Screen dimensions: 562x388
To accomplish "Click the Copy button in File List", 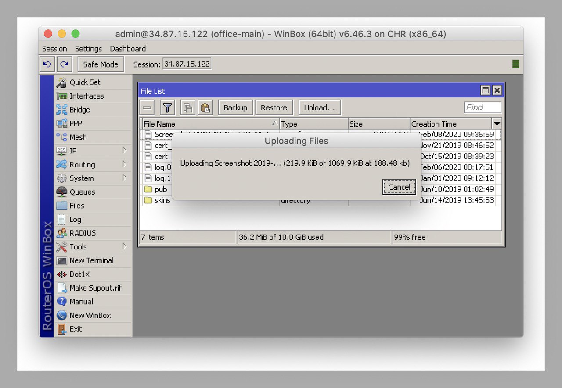I will (188, 107).
